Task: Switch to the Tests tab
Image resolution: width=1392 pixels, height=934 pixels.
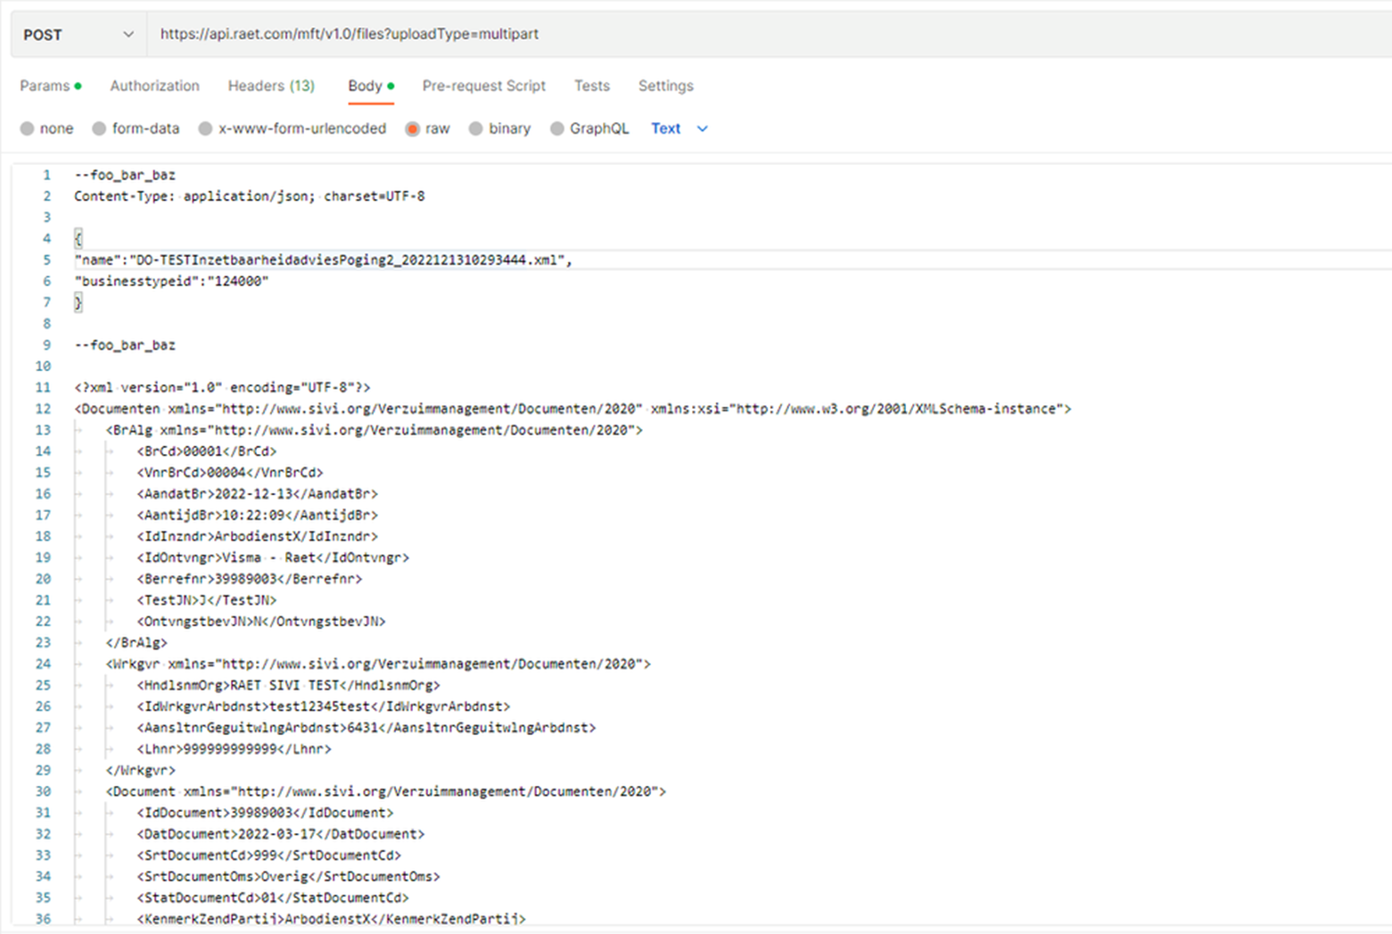Action: point(592,86)
